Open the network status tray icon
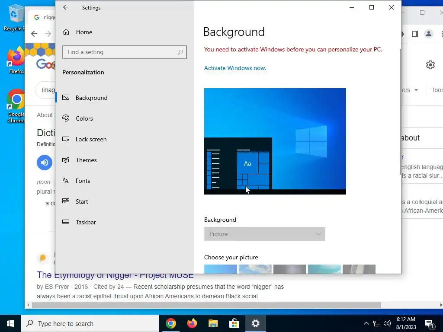 [x=377, y=323]
